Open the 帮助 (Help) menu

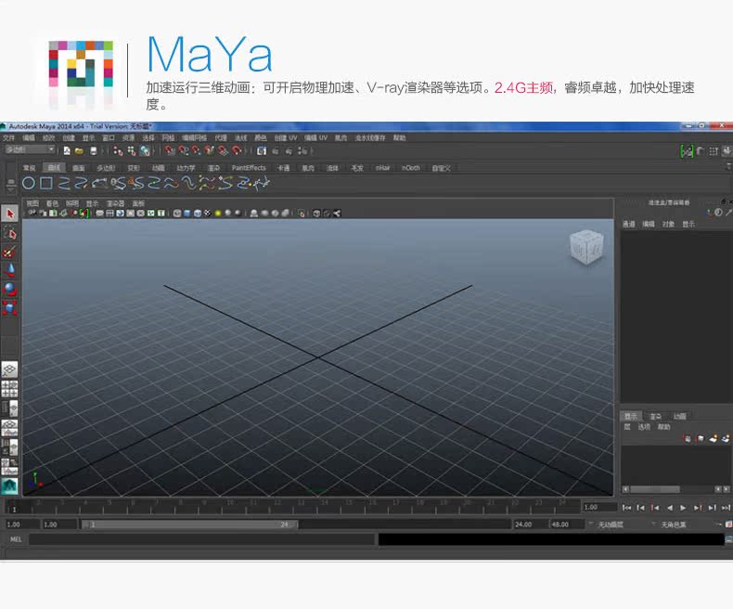pyautogui.click(x=399, y=138)
